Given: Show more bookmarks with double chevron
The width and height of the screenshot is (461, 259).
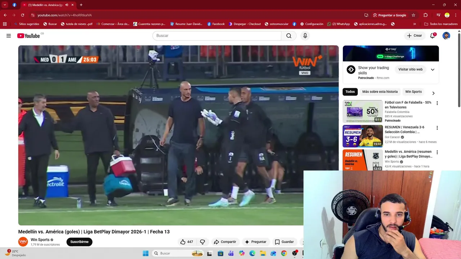Looking at the screenshot, I should [415, 24].
